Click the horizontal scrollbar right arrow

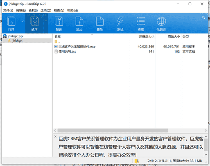tap(205, 130)
